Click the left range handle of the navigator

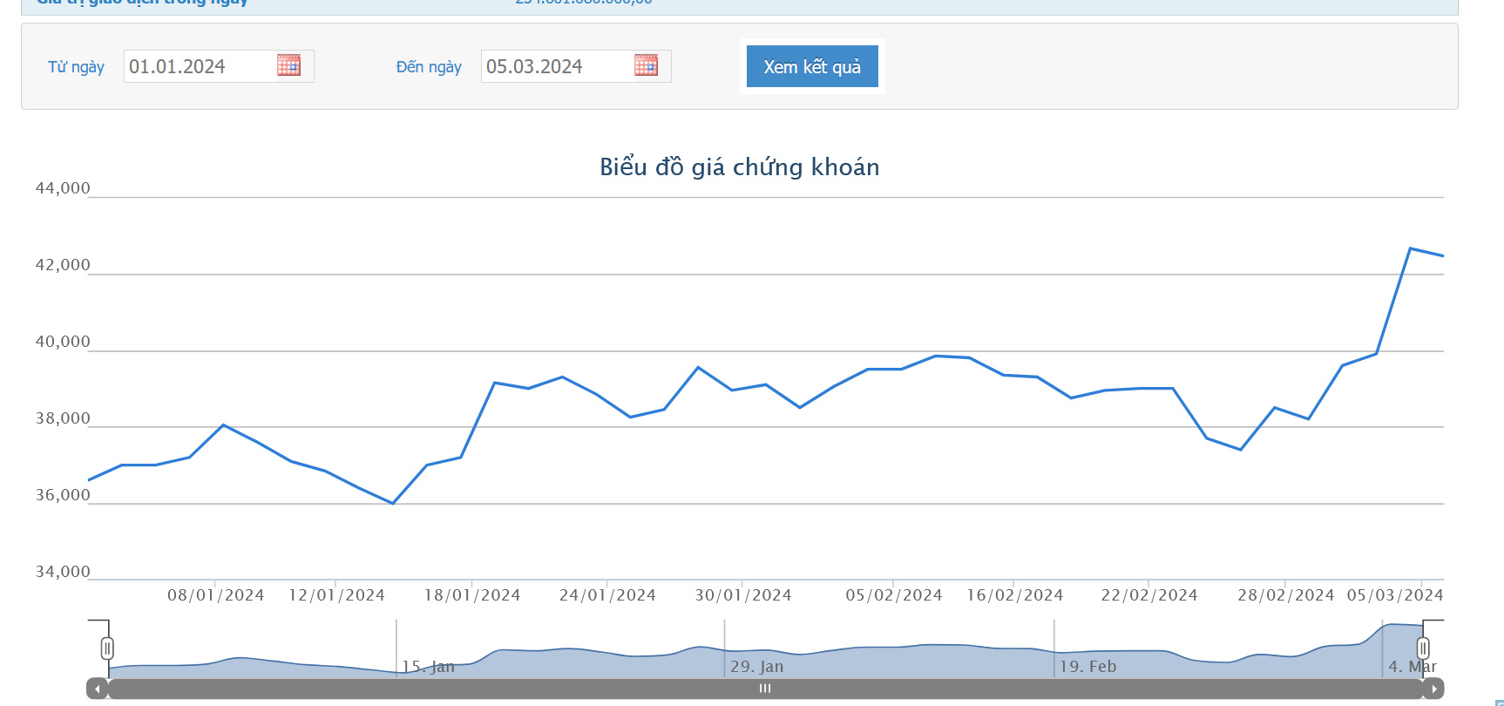point(107,648)
